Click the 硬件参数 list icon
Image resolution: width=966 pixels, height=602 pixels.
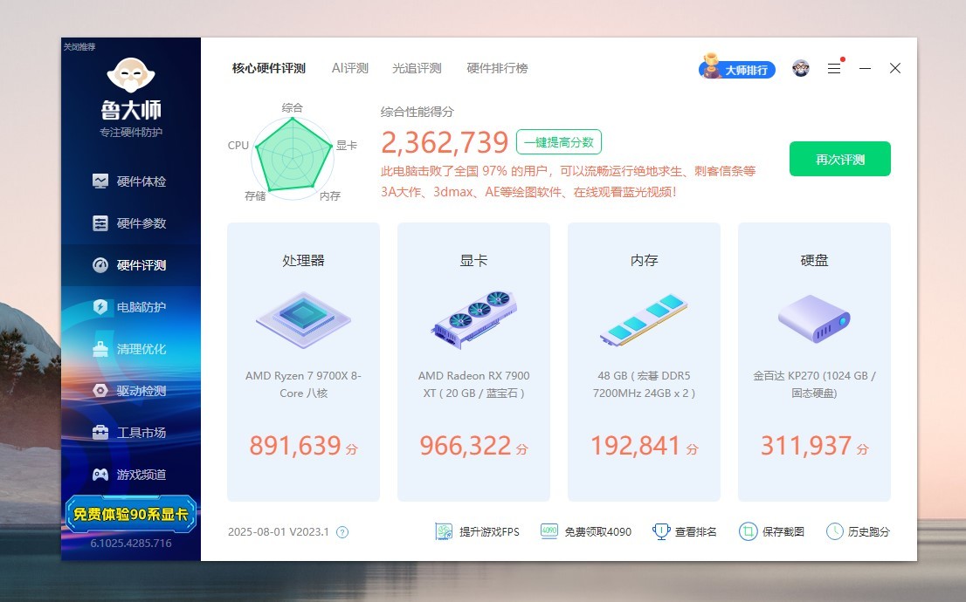[x=100, y=222]
